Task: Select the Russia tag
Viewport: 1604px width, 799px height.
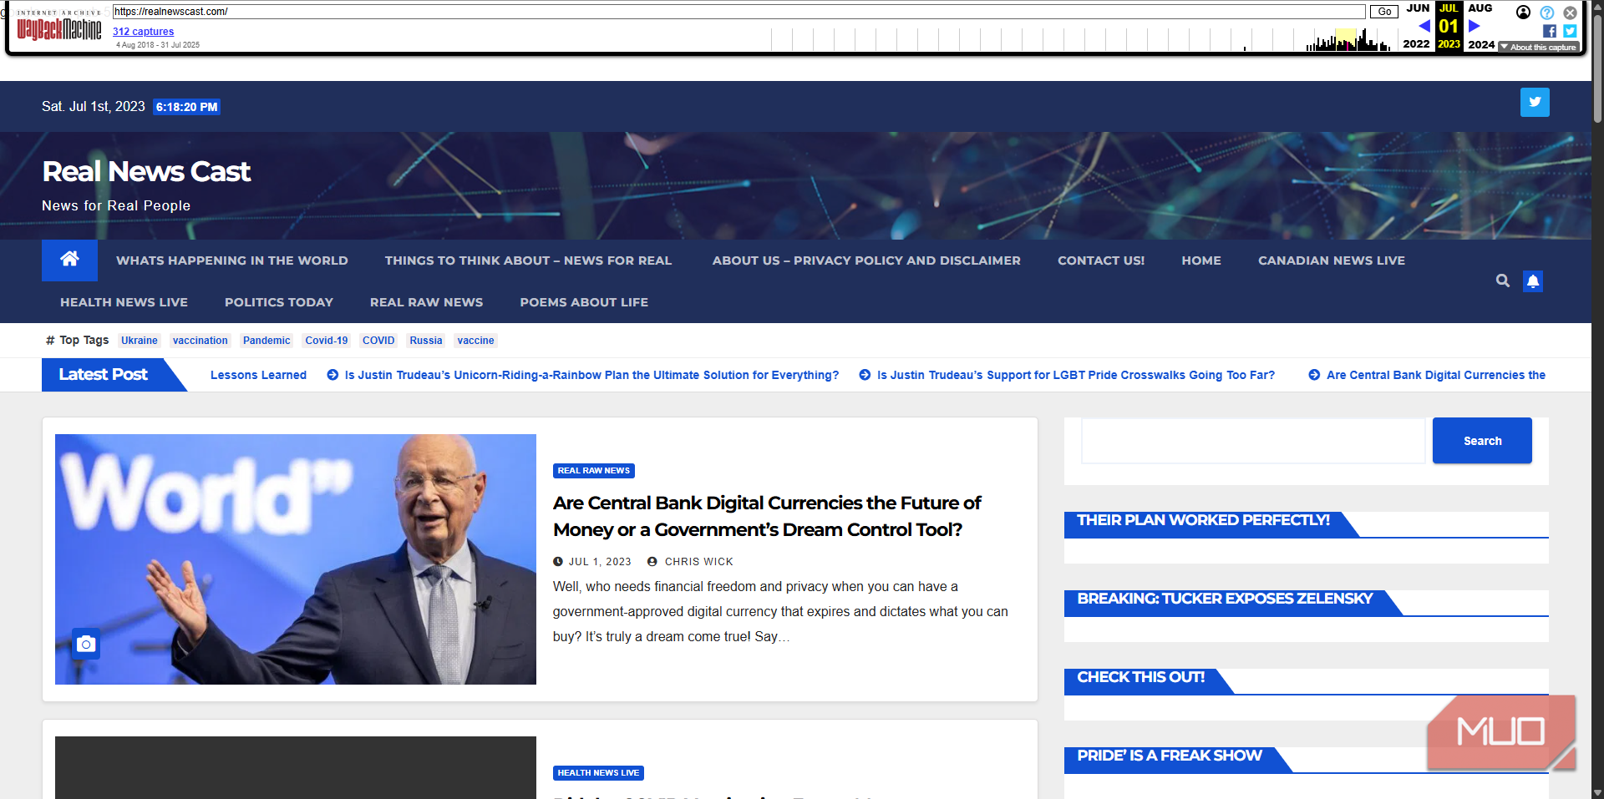Action: [426, 341]
